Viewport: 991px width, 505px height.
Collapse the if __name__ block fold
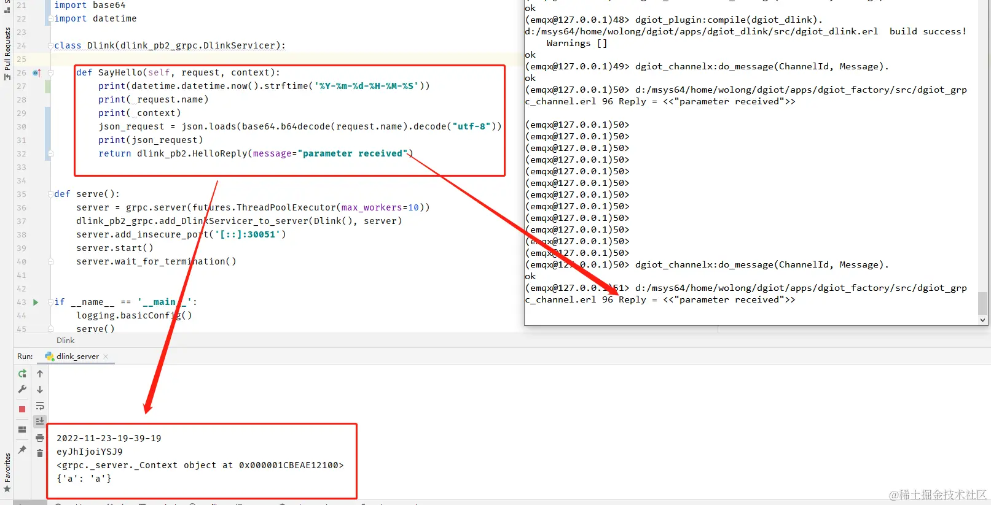[x=51, y=302]
